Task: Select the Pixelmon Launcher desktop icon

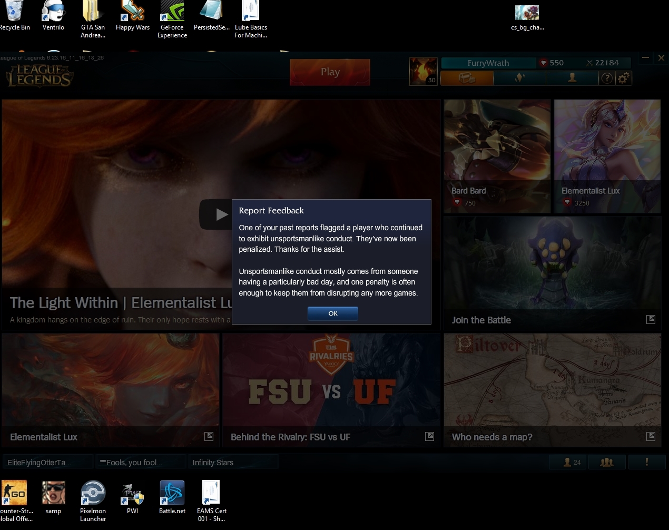Action: 93,501
